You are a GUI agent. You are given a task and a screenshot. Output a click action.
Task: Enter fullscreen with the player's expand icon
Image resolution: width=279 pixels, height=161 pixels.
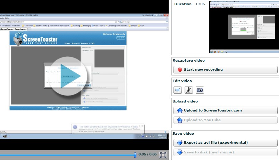point(163,155)
